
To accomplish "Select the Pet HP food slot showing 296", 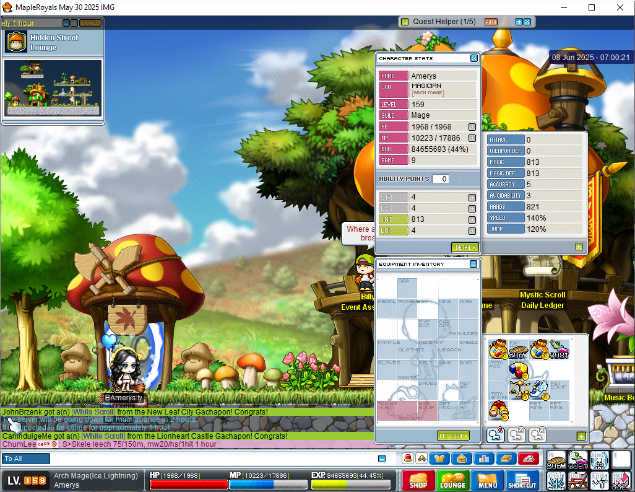I will pyautogui.click(x=519, y=349).
